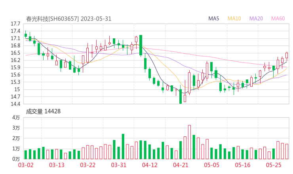Screen dimensions: 293x174
Task: Click the 05-25 date axis label
Action: point(274,165)
